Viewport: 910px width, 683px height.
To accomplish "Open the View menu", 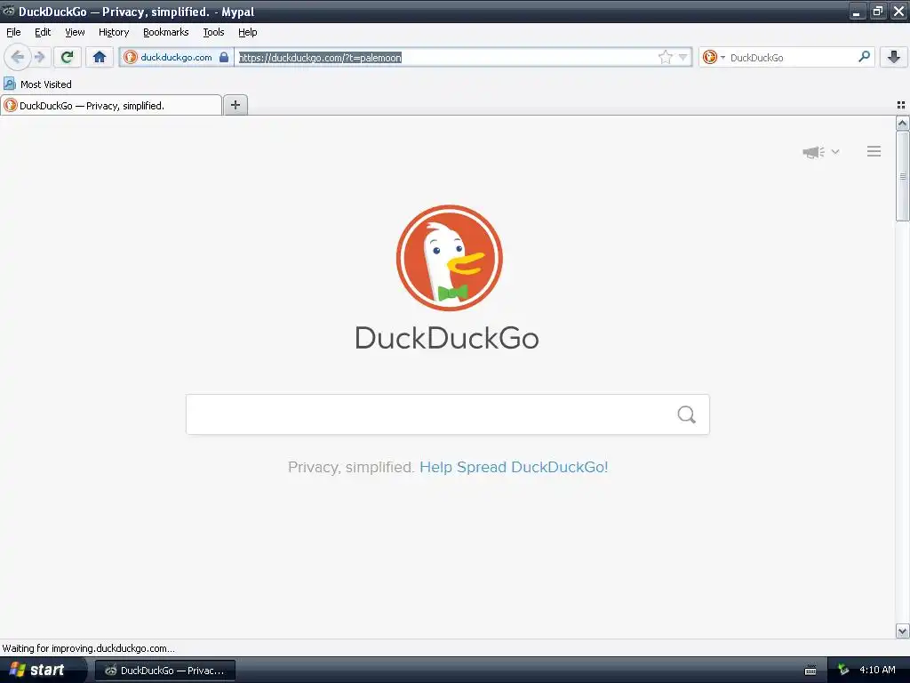I will (75, 32).
